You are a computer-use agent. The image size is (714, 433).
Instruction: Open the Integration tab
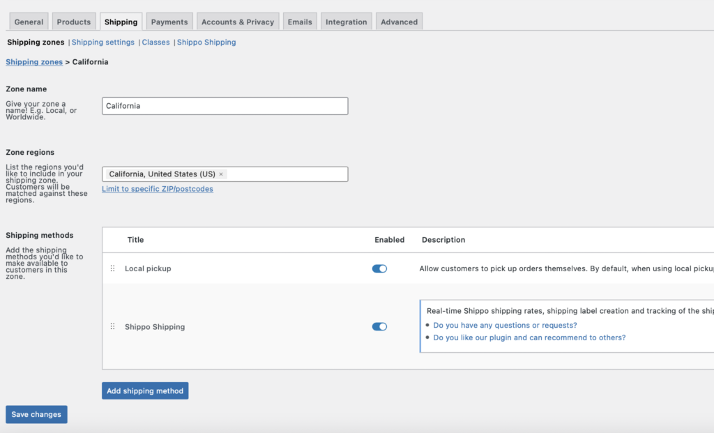point(346,22)
